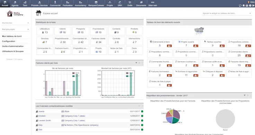255x135 pixels.
Task: Click green status dot on Juanjo row
Action: pyautogui.click(x=142, y=111)
